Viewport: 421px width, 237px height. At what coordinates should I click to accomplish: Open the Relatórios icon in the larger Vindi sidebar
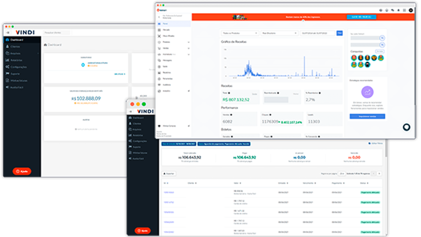8,60
